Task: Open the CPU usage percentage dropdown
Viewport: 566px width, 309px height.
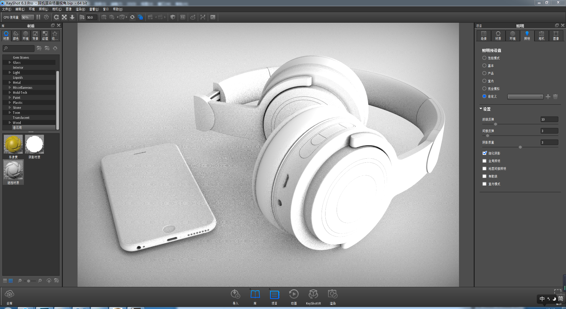Action: tap(27, 17)
